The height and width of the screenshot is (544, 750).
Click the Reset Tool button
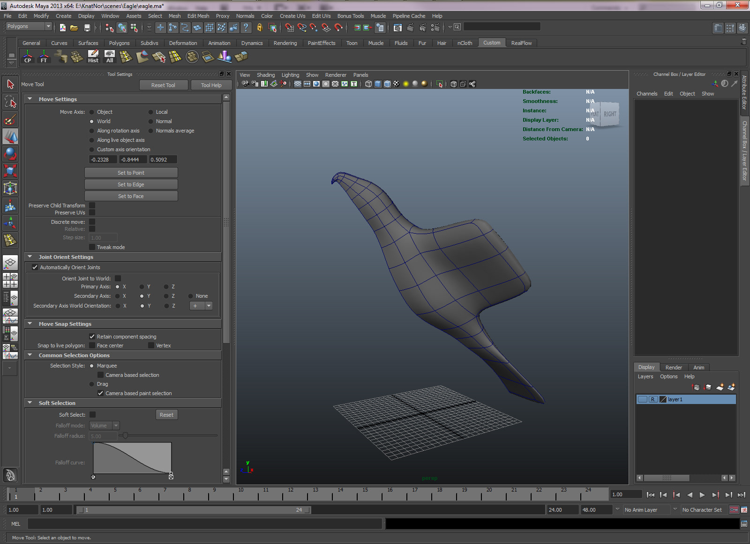pyautogui.click(x=163, y=85)
